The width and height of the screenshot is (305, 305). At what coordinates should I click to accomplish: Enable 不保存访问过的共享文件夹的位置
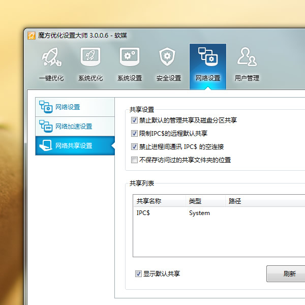[x=134, y=160]
